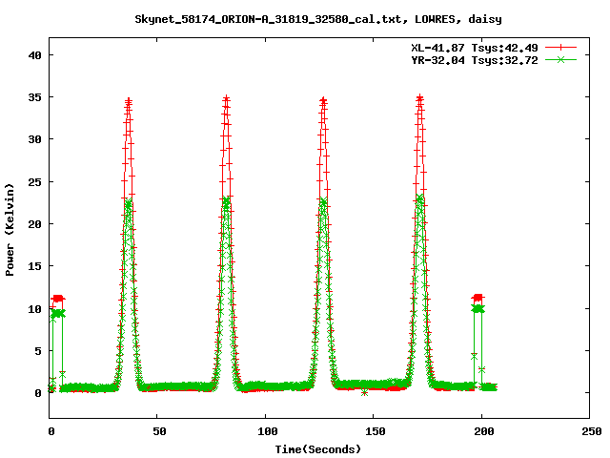610x458 pixels.
Task: Click the green calibration pulse near time zero
Action: coord(57,314)
